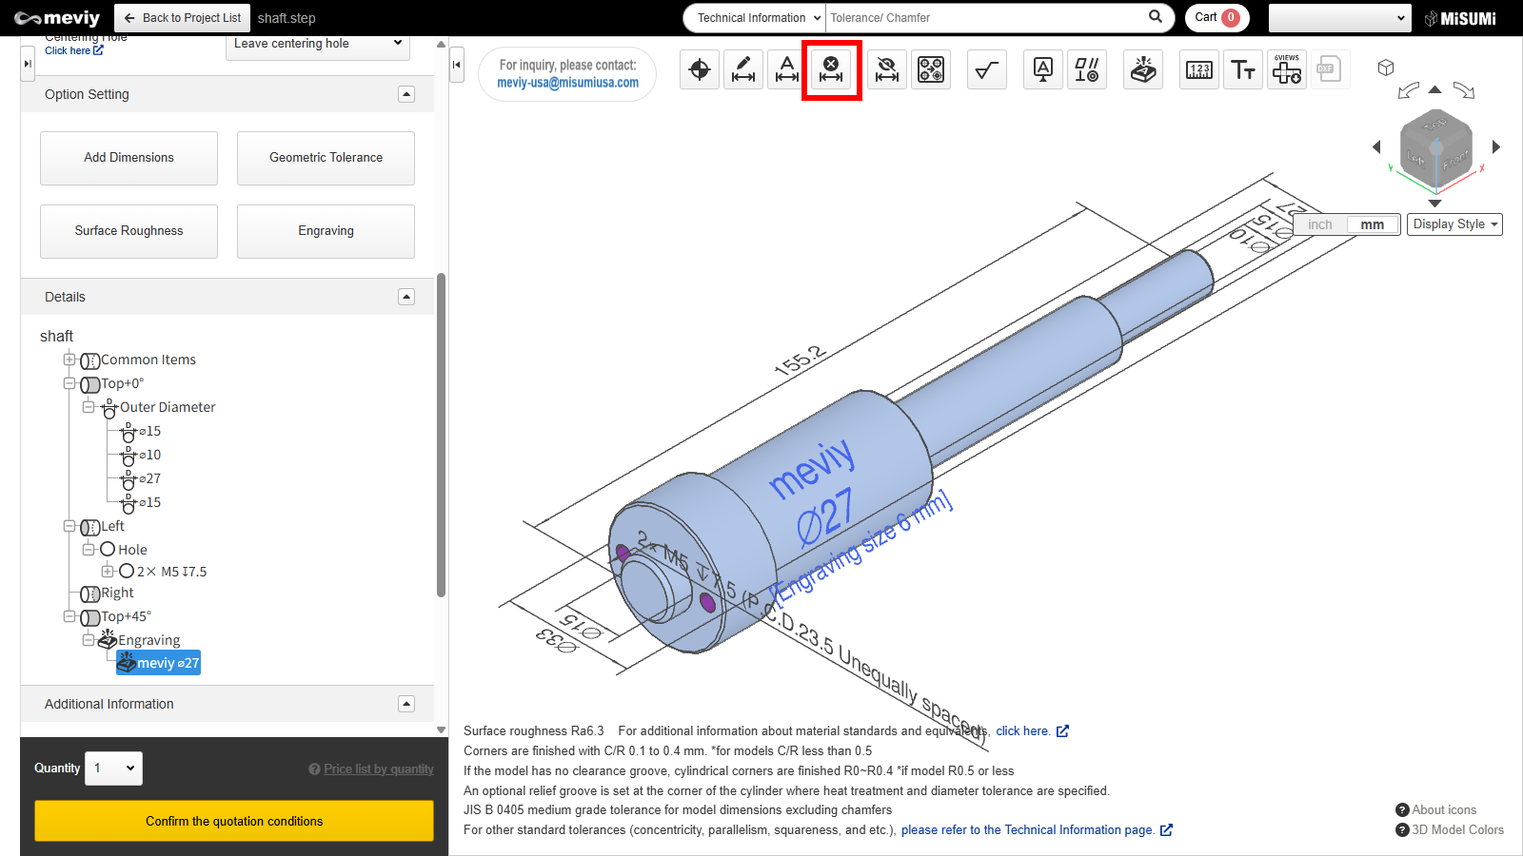
Task: Expand the Common Items tree node
Action: click(x=69, y=360)
